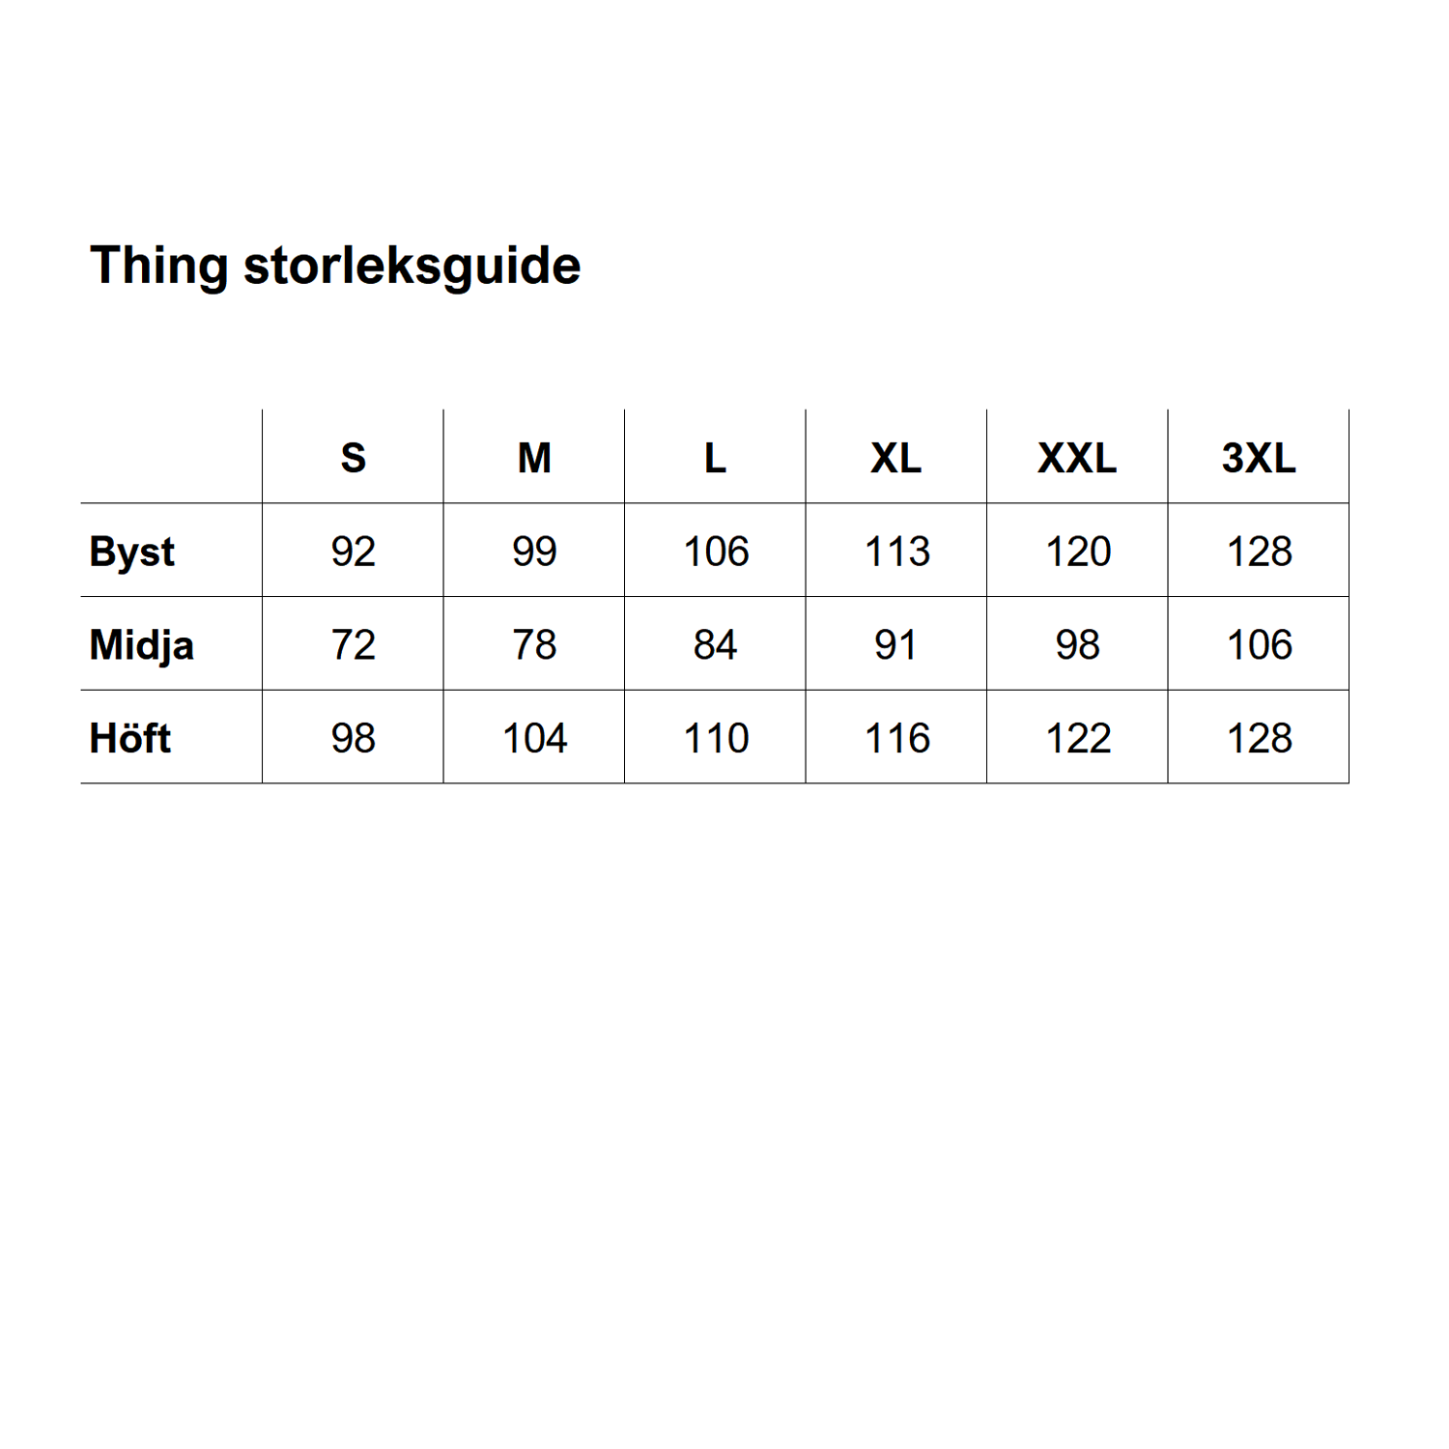Select the M size column header

pyautogui.click(x=534, y=458)
